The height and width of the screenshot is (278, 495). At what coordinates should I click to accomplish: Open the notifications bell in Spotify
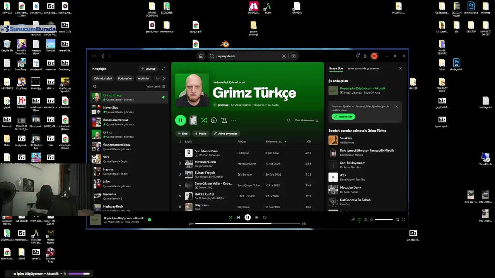pos(357,56)
